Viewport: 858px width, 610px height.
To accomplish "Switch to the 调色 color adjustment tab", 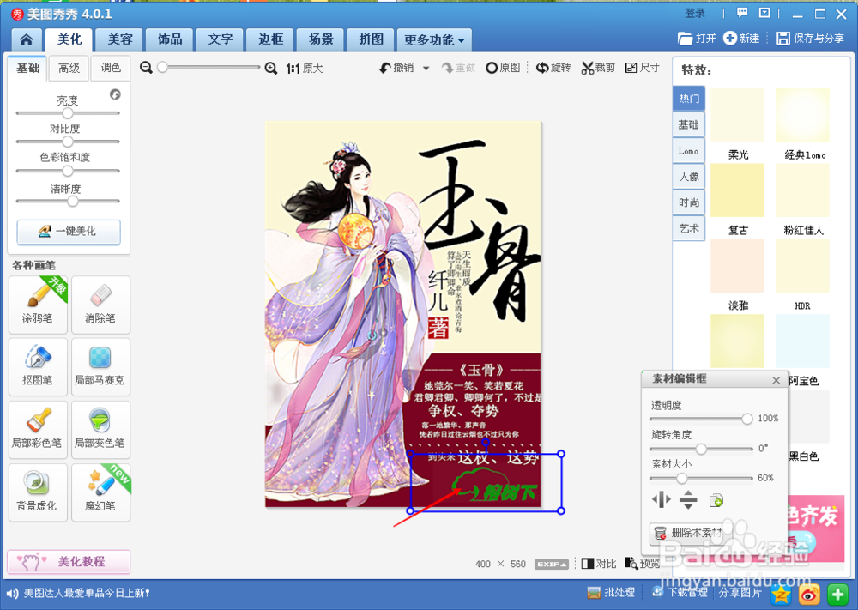I will pos(110,68).
